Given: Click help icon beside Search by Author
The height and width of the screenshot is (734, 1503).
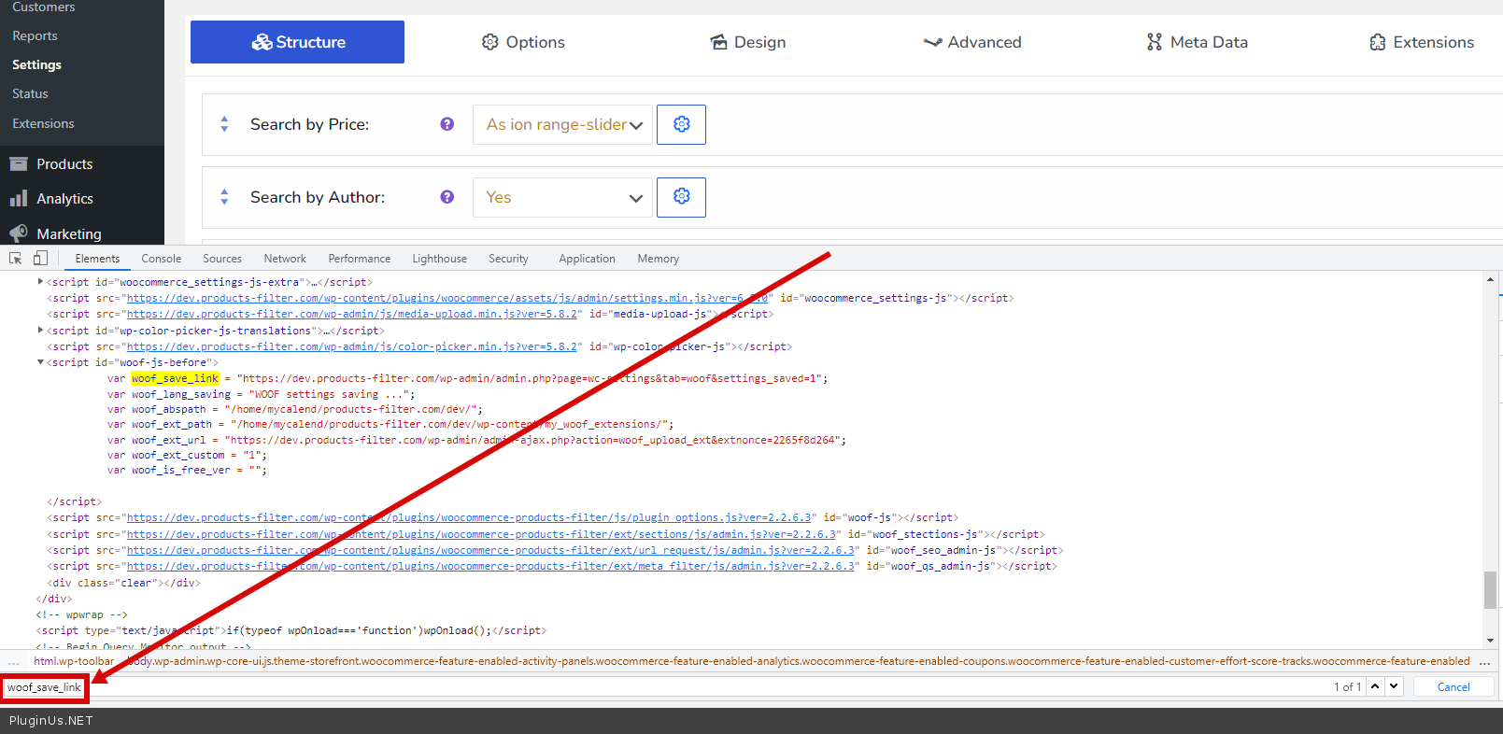Looking at the screenshot, I should (447, 197).
